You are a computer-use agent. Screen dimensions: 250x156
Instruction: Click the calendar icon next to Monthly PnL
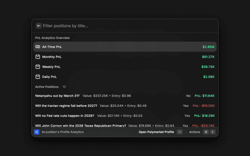38,57
